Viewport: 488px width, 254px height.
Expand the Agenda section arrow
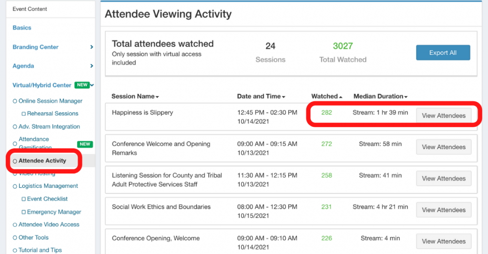(x=91, y=66)
